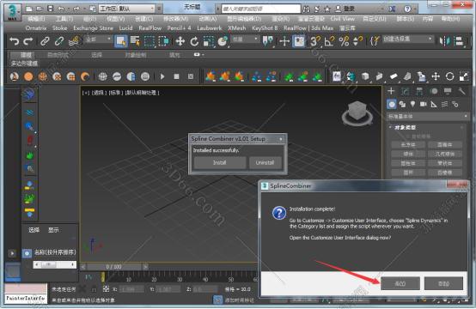Viewport: 476px width, 309px height.
Task: Toggle Keyboard Shortcut Override button
Action: click(x=299, y=41)
